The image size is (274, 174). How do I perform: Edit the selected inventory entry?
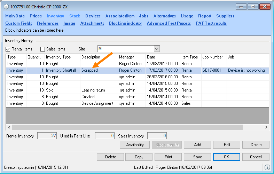tap(227, 145)
